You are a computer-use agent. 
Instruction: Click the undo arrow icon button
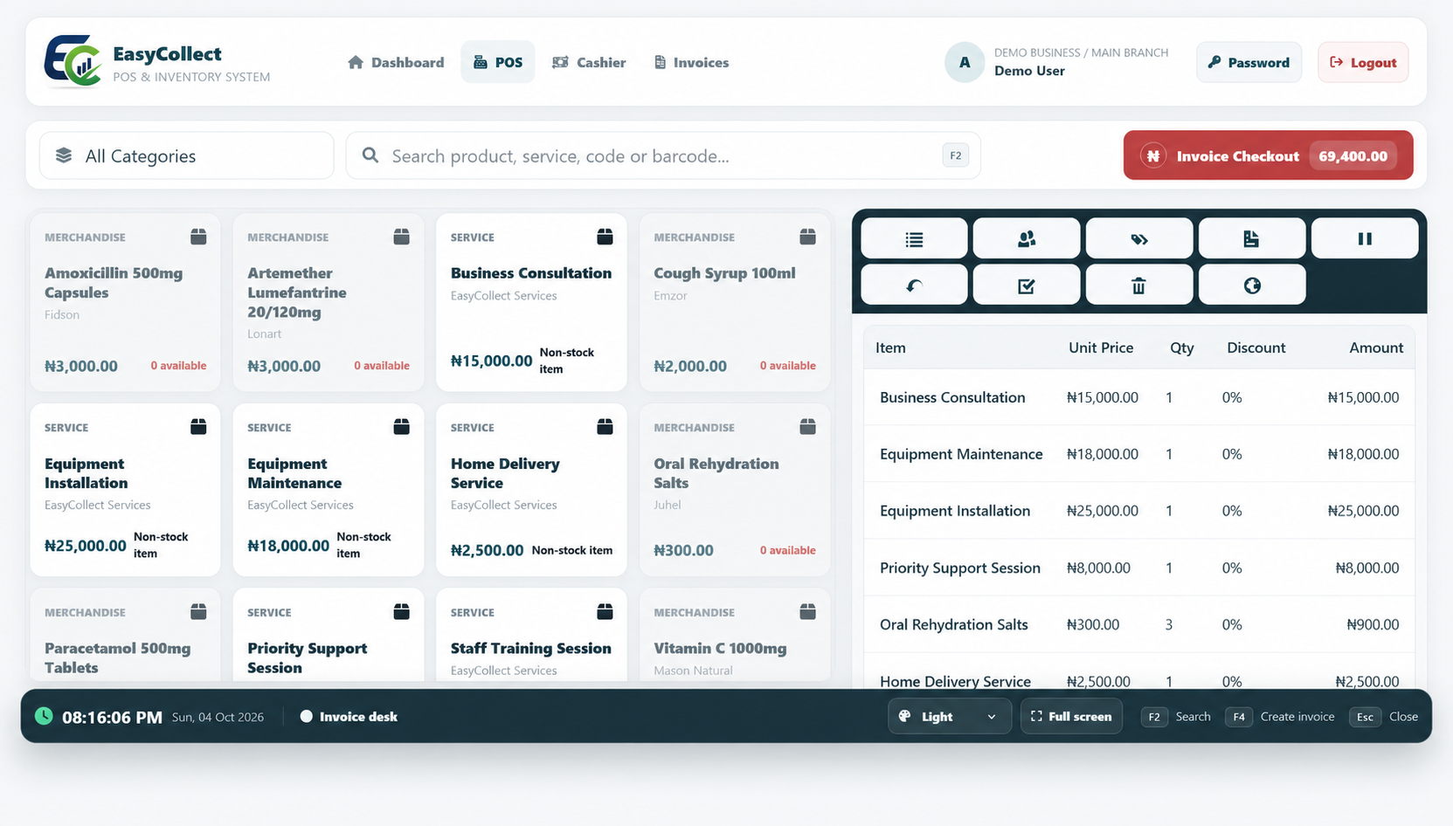tap(914, 285)
